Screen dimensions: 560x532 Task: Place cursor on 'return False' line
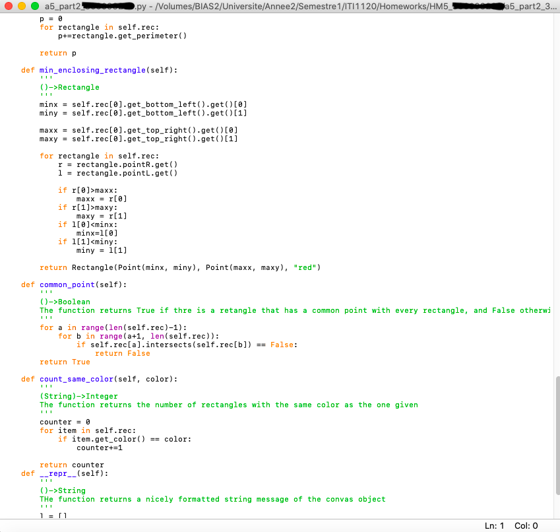[122, 353]
